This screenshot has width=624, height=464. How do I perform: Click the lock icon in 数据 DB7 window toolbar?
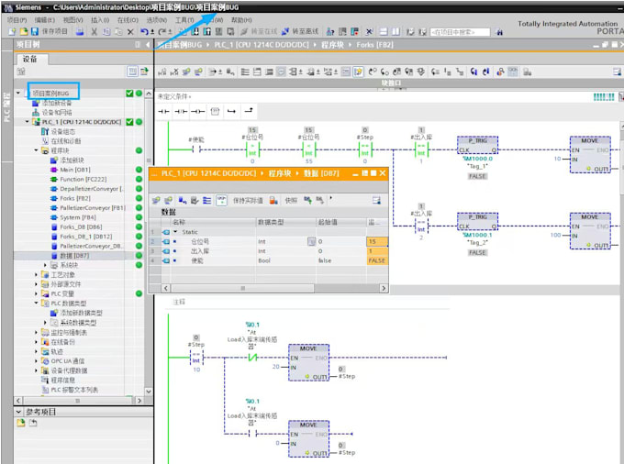coord(273,201)
